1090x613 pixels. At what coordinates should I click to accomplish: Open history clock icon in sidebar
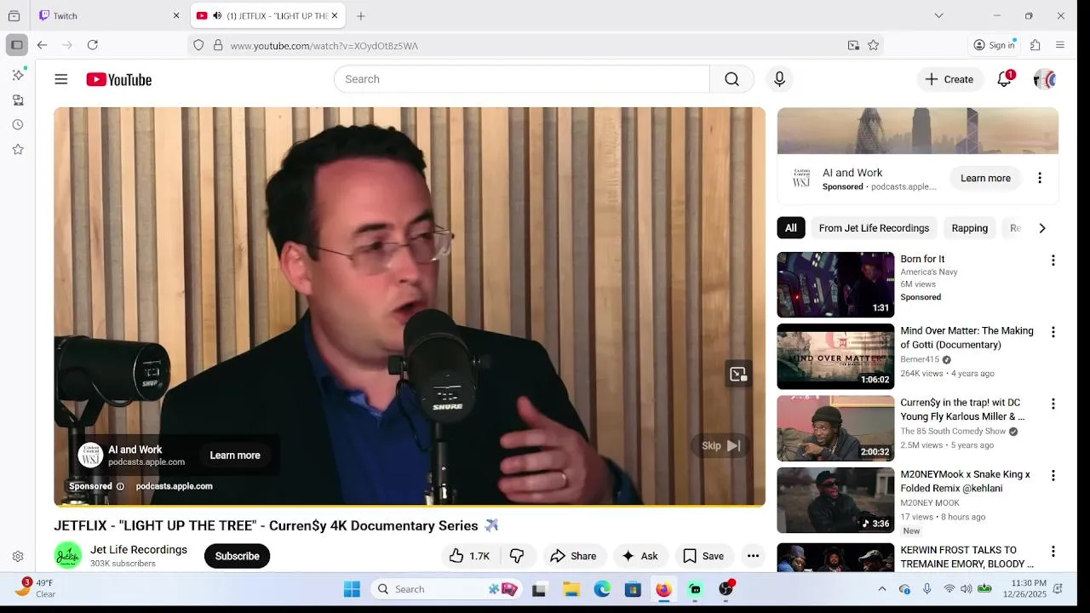click(x=18, y=124)
